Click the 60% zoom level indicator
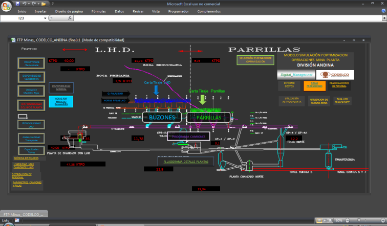The image size is (387, 226). coord(339,220)
